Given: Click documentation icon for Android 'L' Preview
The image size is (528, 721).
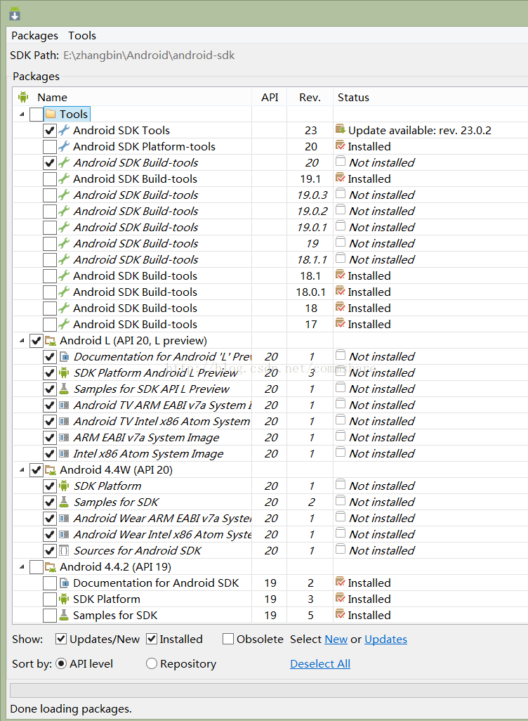Looking at the screenshot, I should [x=65, y=356].
